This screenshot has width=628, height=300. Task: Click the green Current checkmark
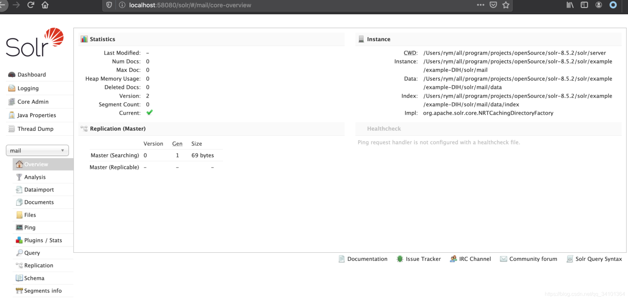point(149,113)
